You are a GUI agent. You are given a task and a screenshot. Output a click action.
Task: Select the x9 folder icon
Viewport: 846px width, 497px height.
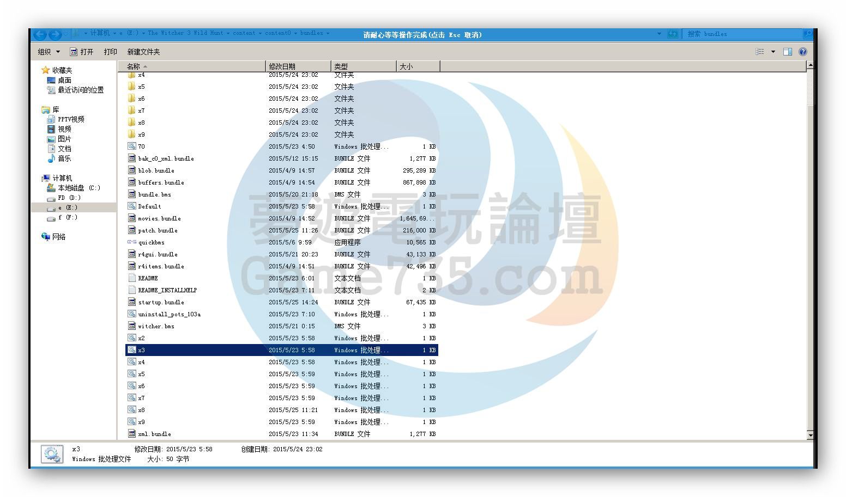(x=131, y=134)
